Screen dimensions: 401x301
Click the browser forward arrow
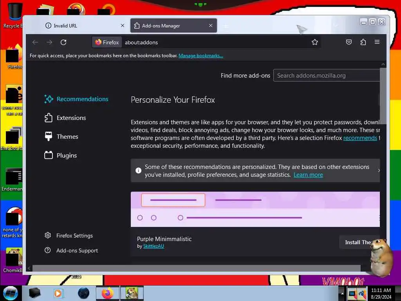49,42
